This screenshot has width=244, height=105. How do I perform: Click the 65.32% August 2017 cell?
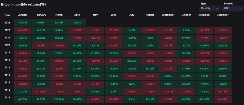[150, 69]
